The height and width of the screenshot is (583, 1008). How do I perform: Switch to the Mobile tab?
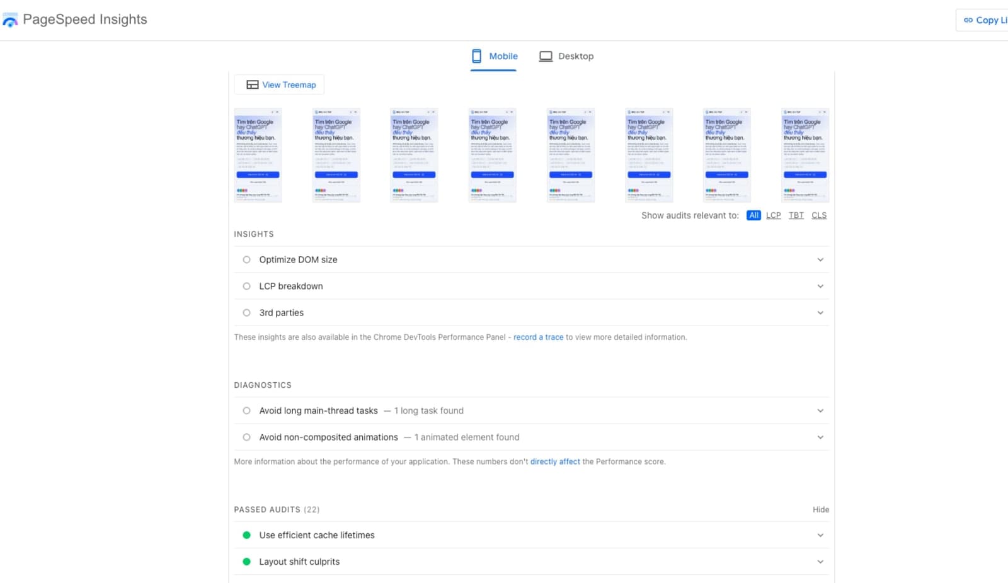(494, 56)
